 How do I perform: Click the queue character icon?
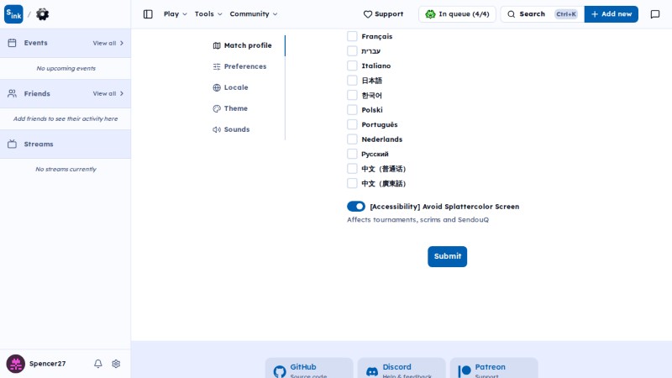430,14
